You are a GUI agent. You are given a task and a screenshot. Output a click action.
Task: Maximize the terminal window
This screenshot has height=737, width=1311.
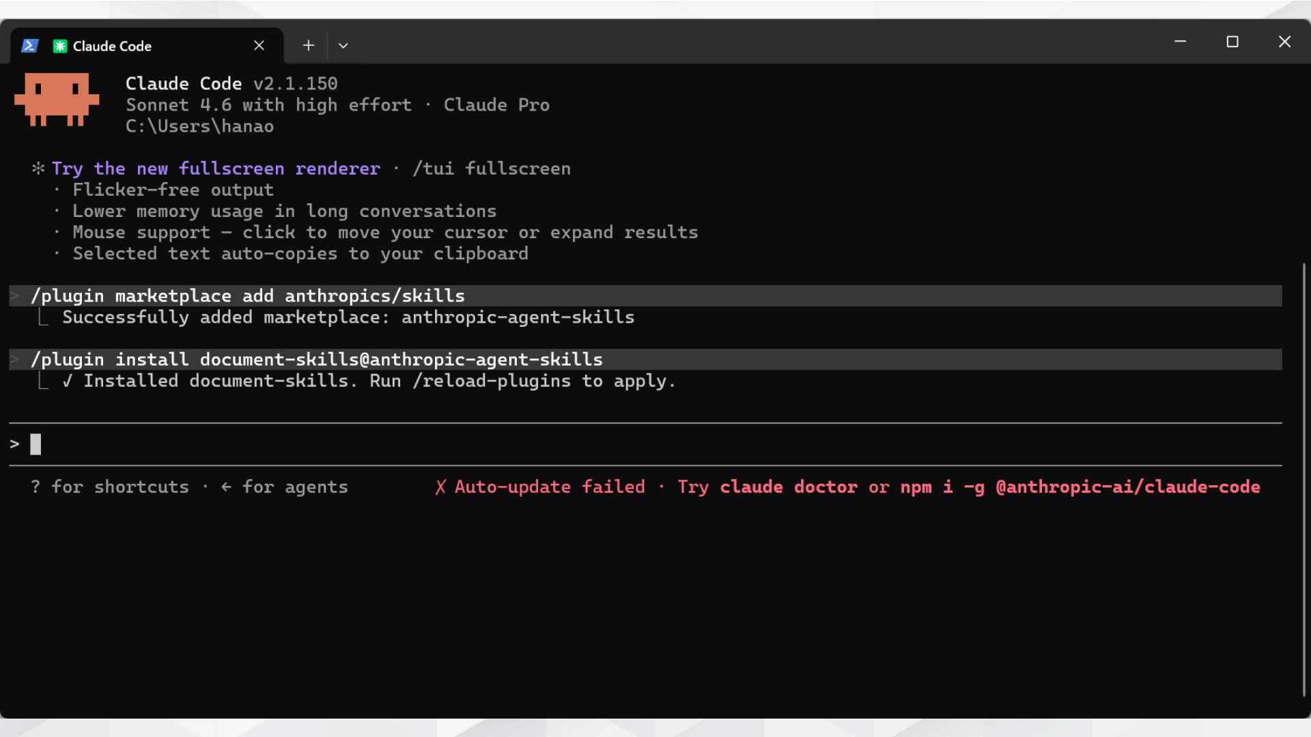1232,42
